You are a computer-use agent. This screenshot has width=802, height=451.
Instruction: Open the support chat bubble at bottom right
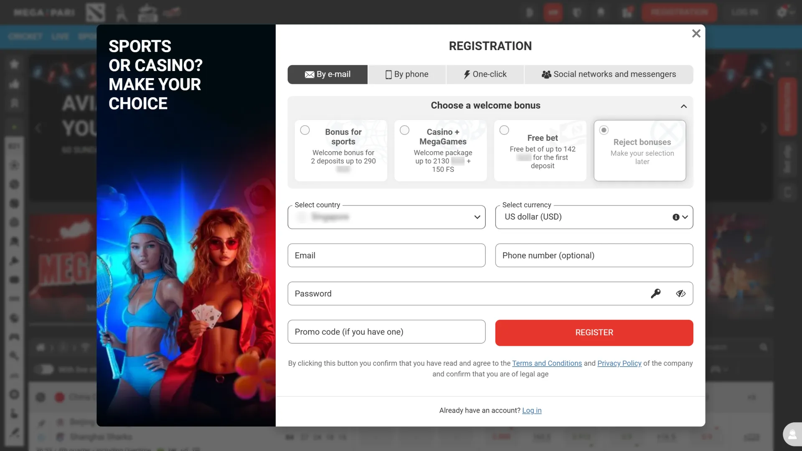pos(793,434)
